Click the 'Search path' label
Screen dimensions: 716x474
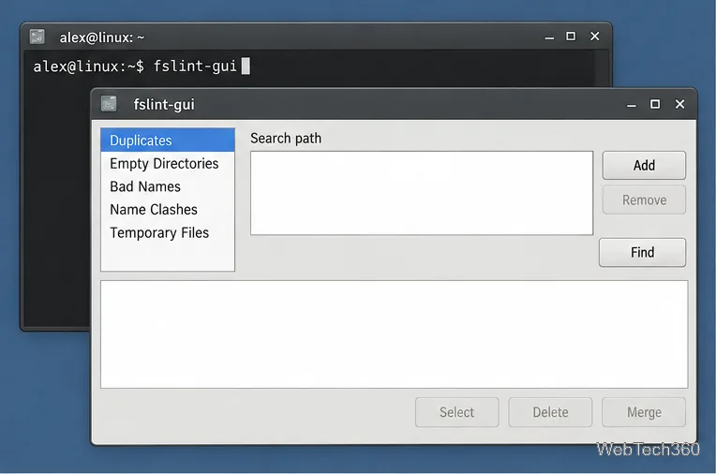(x=286, y=139)
